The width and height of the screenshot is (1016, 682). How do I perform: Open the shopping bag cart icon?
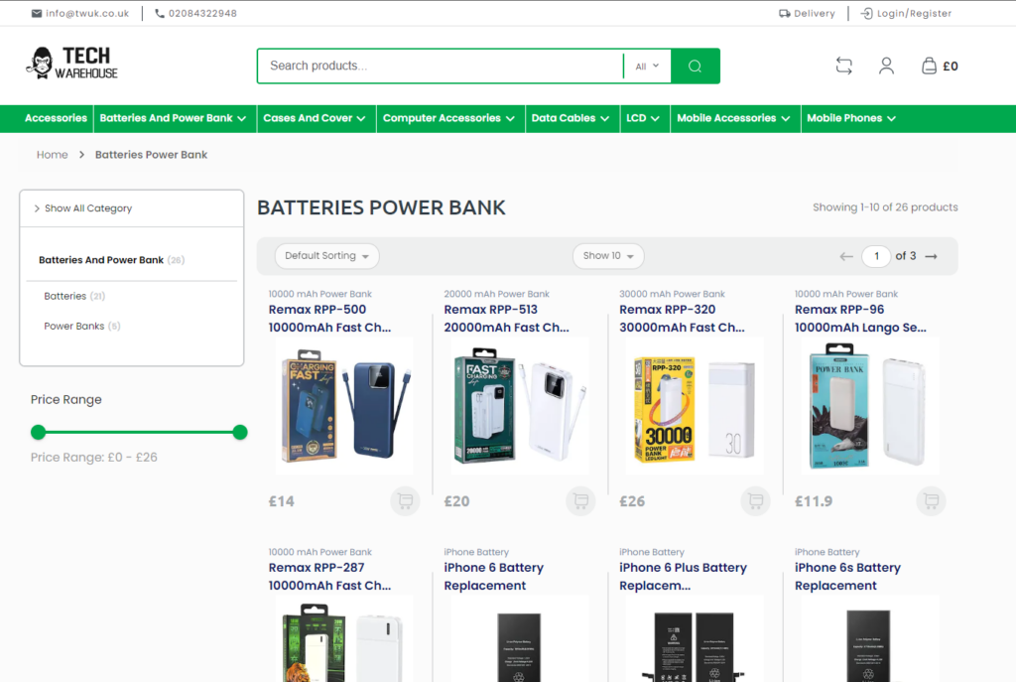929,66
